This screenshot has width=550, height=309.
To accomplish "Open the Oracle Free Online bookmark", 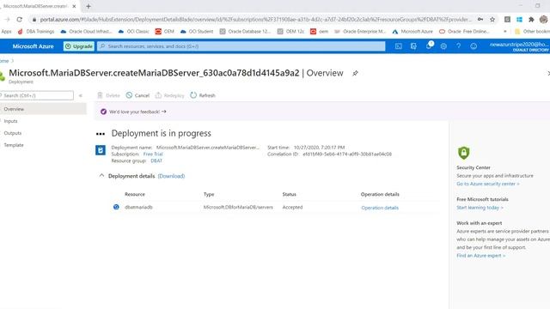I will tap(464, 32).
